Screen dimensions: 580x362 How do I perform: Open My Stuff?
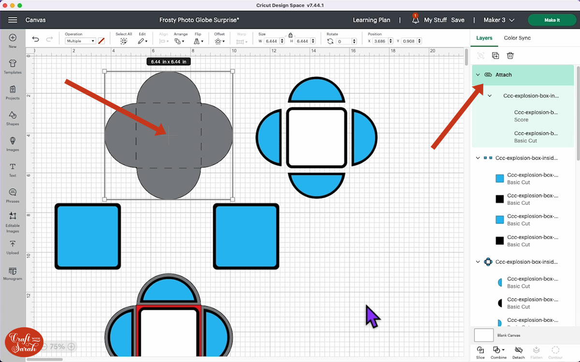[435, 20]
